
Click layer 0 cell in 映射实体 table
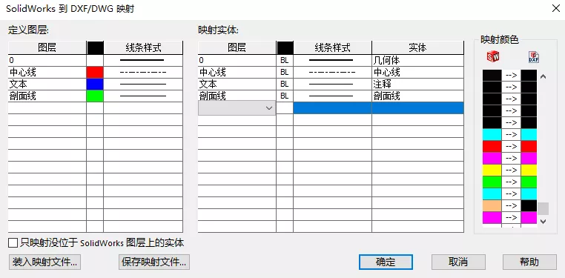[x=237, y=61]
